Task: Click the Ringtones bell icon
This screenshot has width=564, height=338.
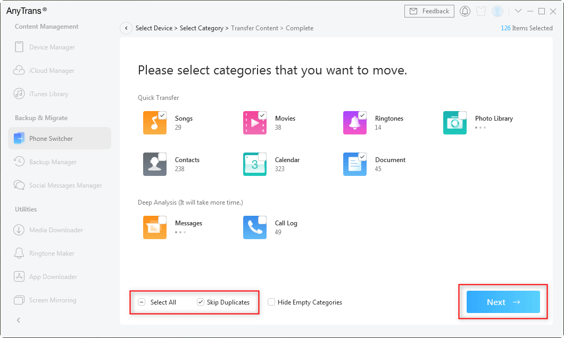Action: point(355,123)
